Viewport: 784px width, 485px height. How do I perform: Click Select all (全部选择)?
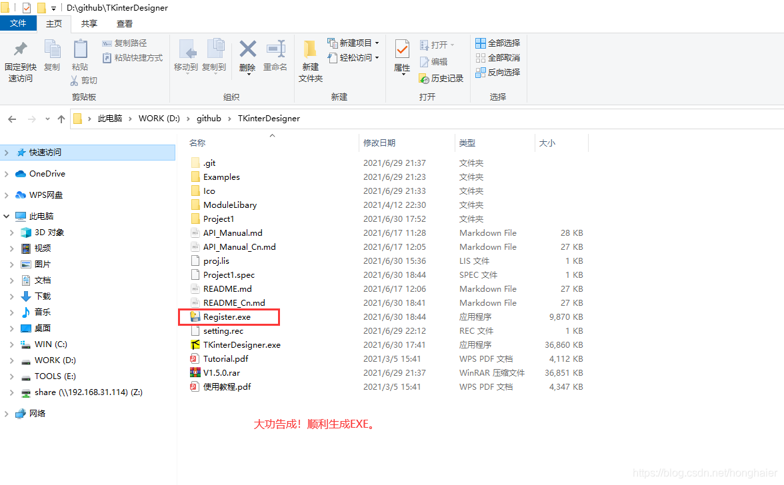click(x=497, y=43)
